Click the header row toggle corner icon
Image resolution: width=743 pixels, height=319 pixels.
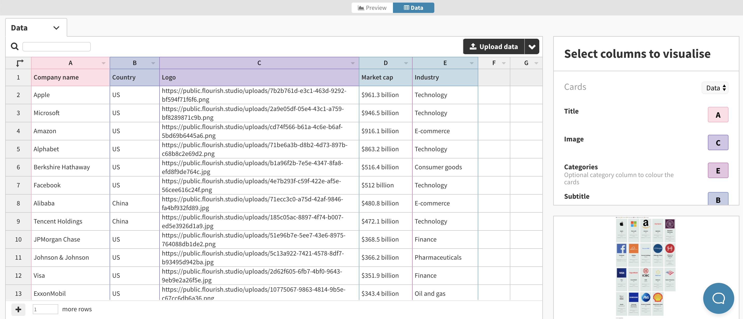[x=19, y=63]
